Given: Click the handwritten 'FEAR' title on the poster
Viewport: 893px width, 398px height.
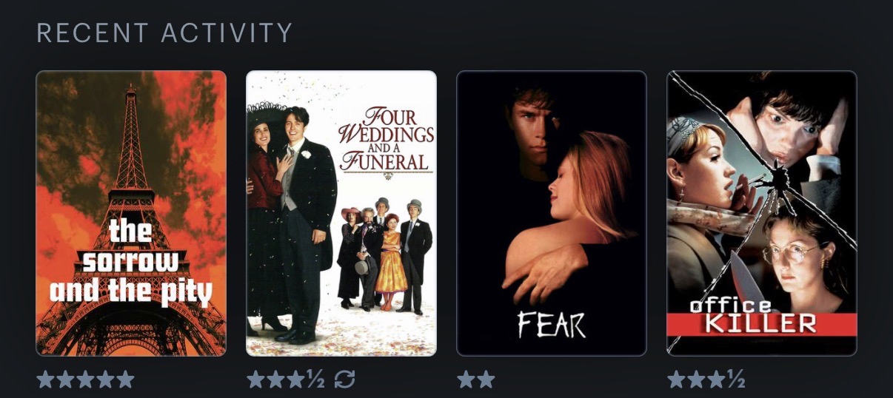Looking at the screenshot, I should [x=552, y=324].
